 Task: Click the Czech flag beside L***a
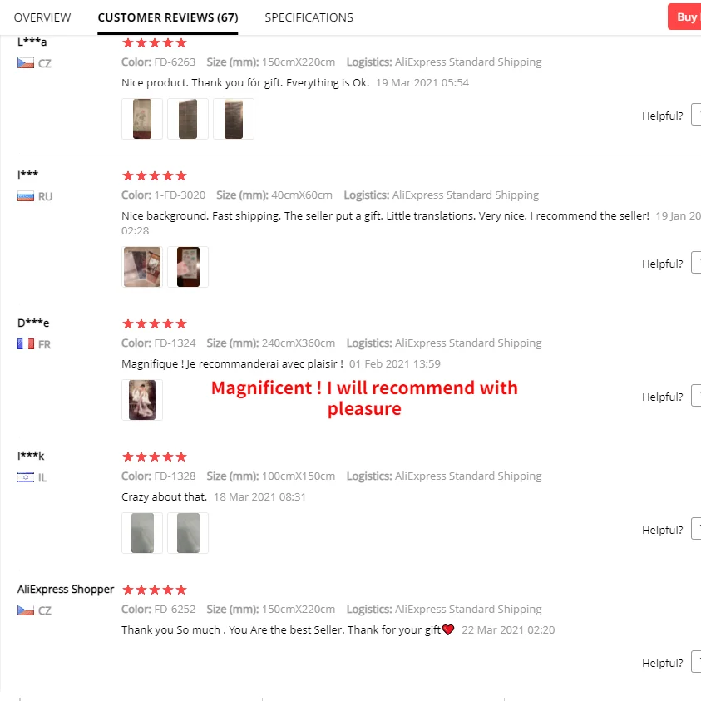(x=26, y=62)
